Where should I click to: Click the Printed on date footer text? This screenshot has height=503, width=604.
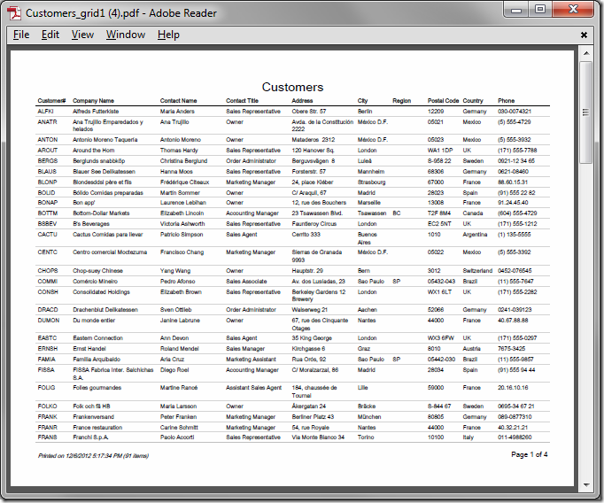tap(93, 456)
